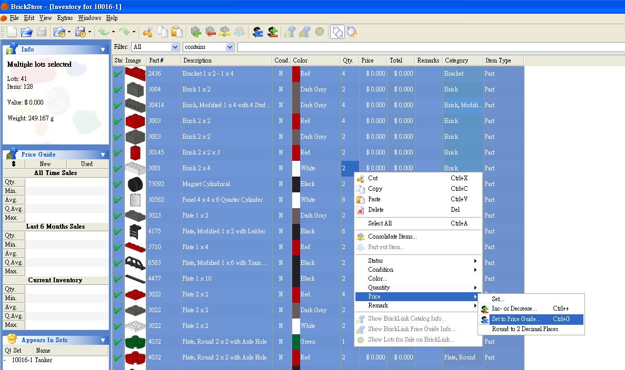Viewport: 625px width, 370px height.
Task: Click the New document toolbar icon
Action: pos(12,32)
